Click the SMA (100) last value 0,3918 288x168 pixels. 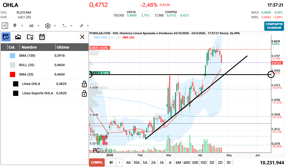[60, 55]
